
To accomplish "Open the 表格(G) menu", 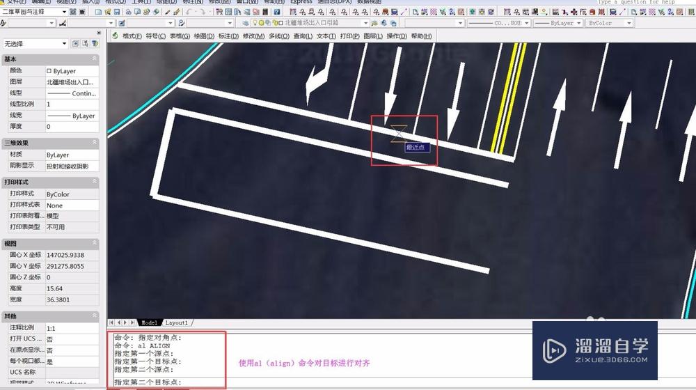I will pyautogui.click(x=180, y=36).
